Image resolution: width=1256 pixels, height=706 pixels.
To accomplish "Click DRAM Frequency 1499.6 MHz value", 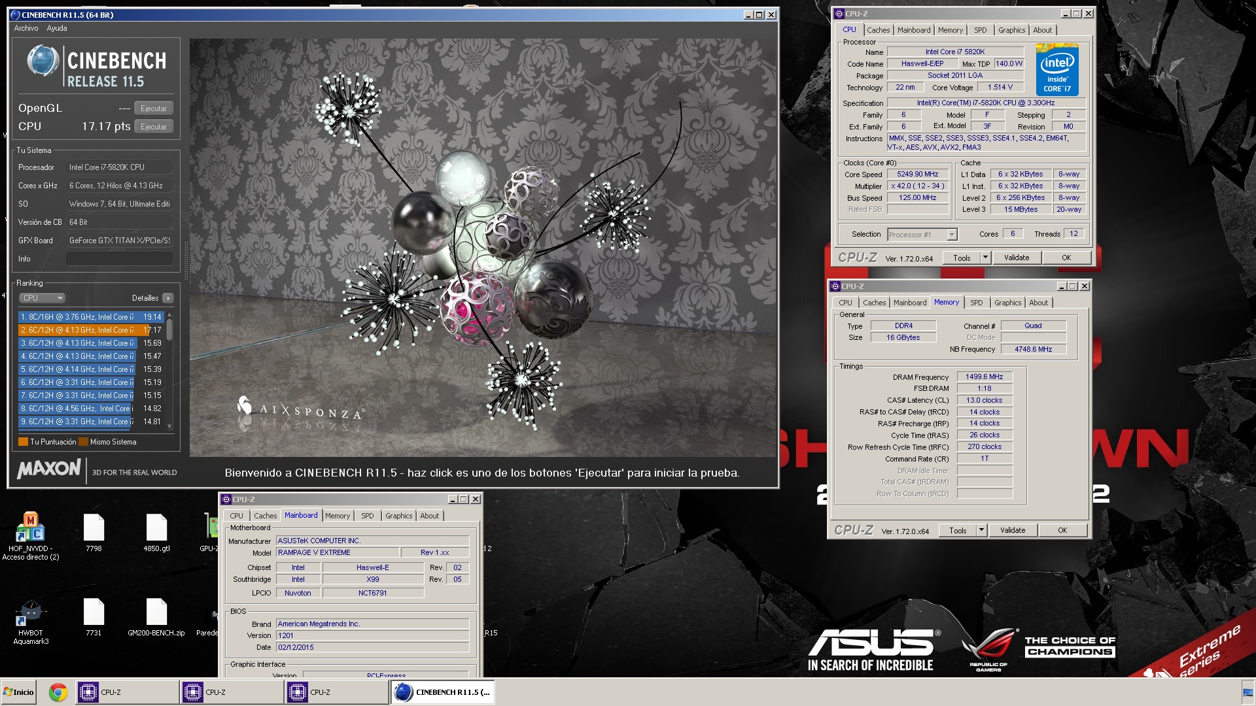I will 985,377.
